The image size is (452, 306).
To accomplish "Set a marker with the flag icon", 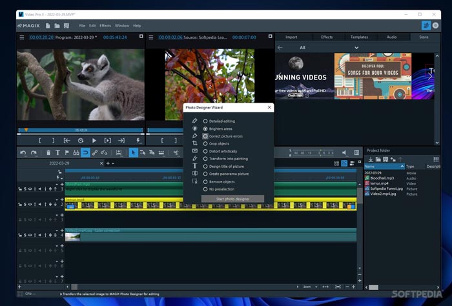I will tap(67, 153).
